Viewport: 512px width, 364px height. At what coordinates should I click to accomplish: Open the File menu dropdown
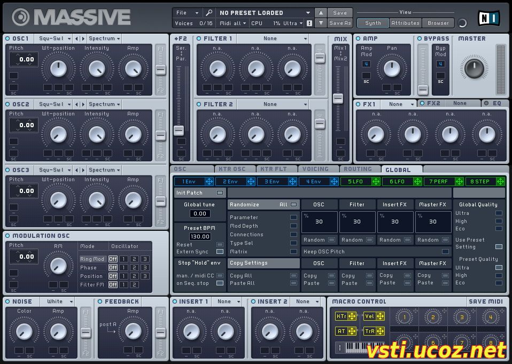(187, 13)
